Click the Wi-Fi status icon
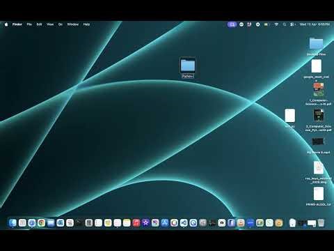Viewport: 334px width, 251px height. 276,24
